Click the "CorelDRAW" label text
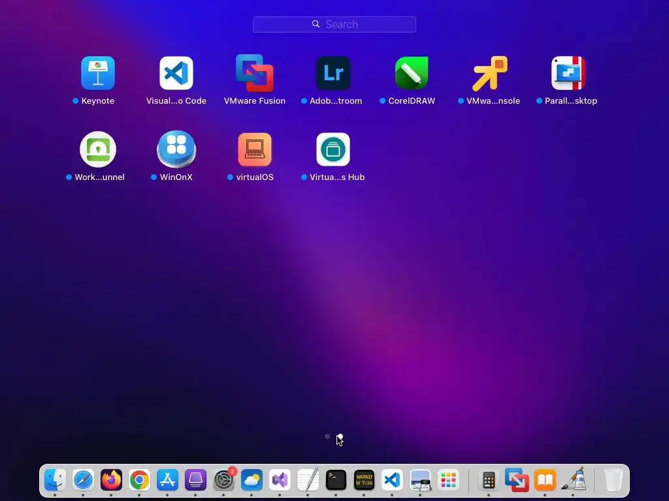Viewport: 669px width, 501px height. (412, 101)
